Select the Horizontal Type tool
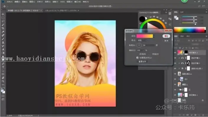Viewport: 208px width, 117px height. pyautogui.click(x=3, y=67)
